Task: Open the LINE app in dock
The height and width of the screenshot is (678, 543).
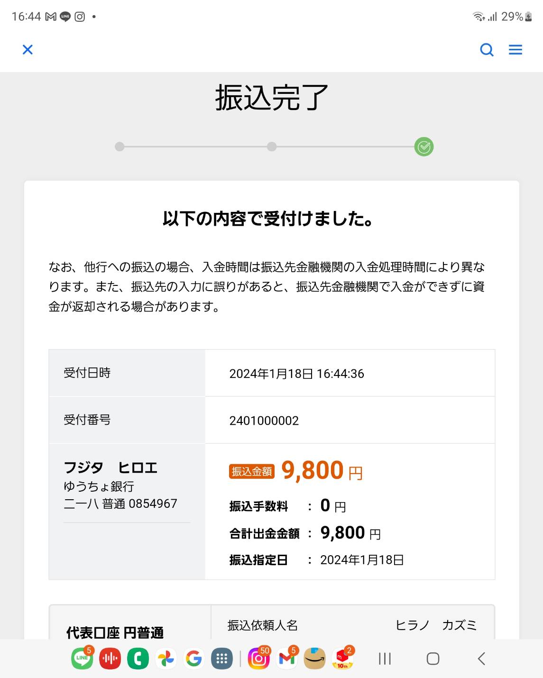Action: (82, 659)
